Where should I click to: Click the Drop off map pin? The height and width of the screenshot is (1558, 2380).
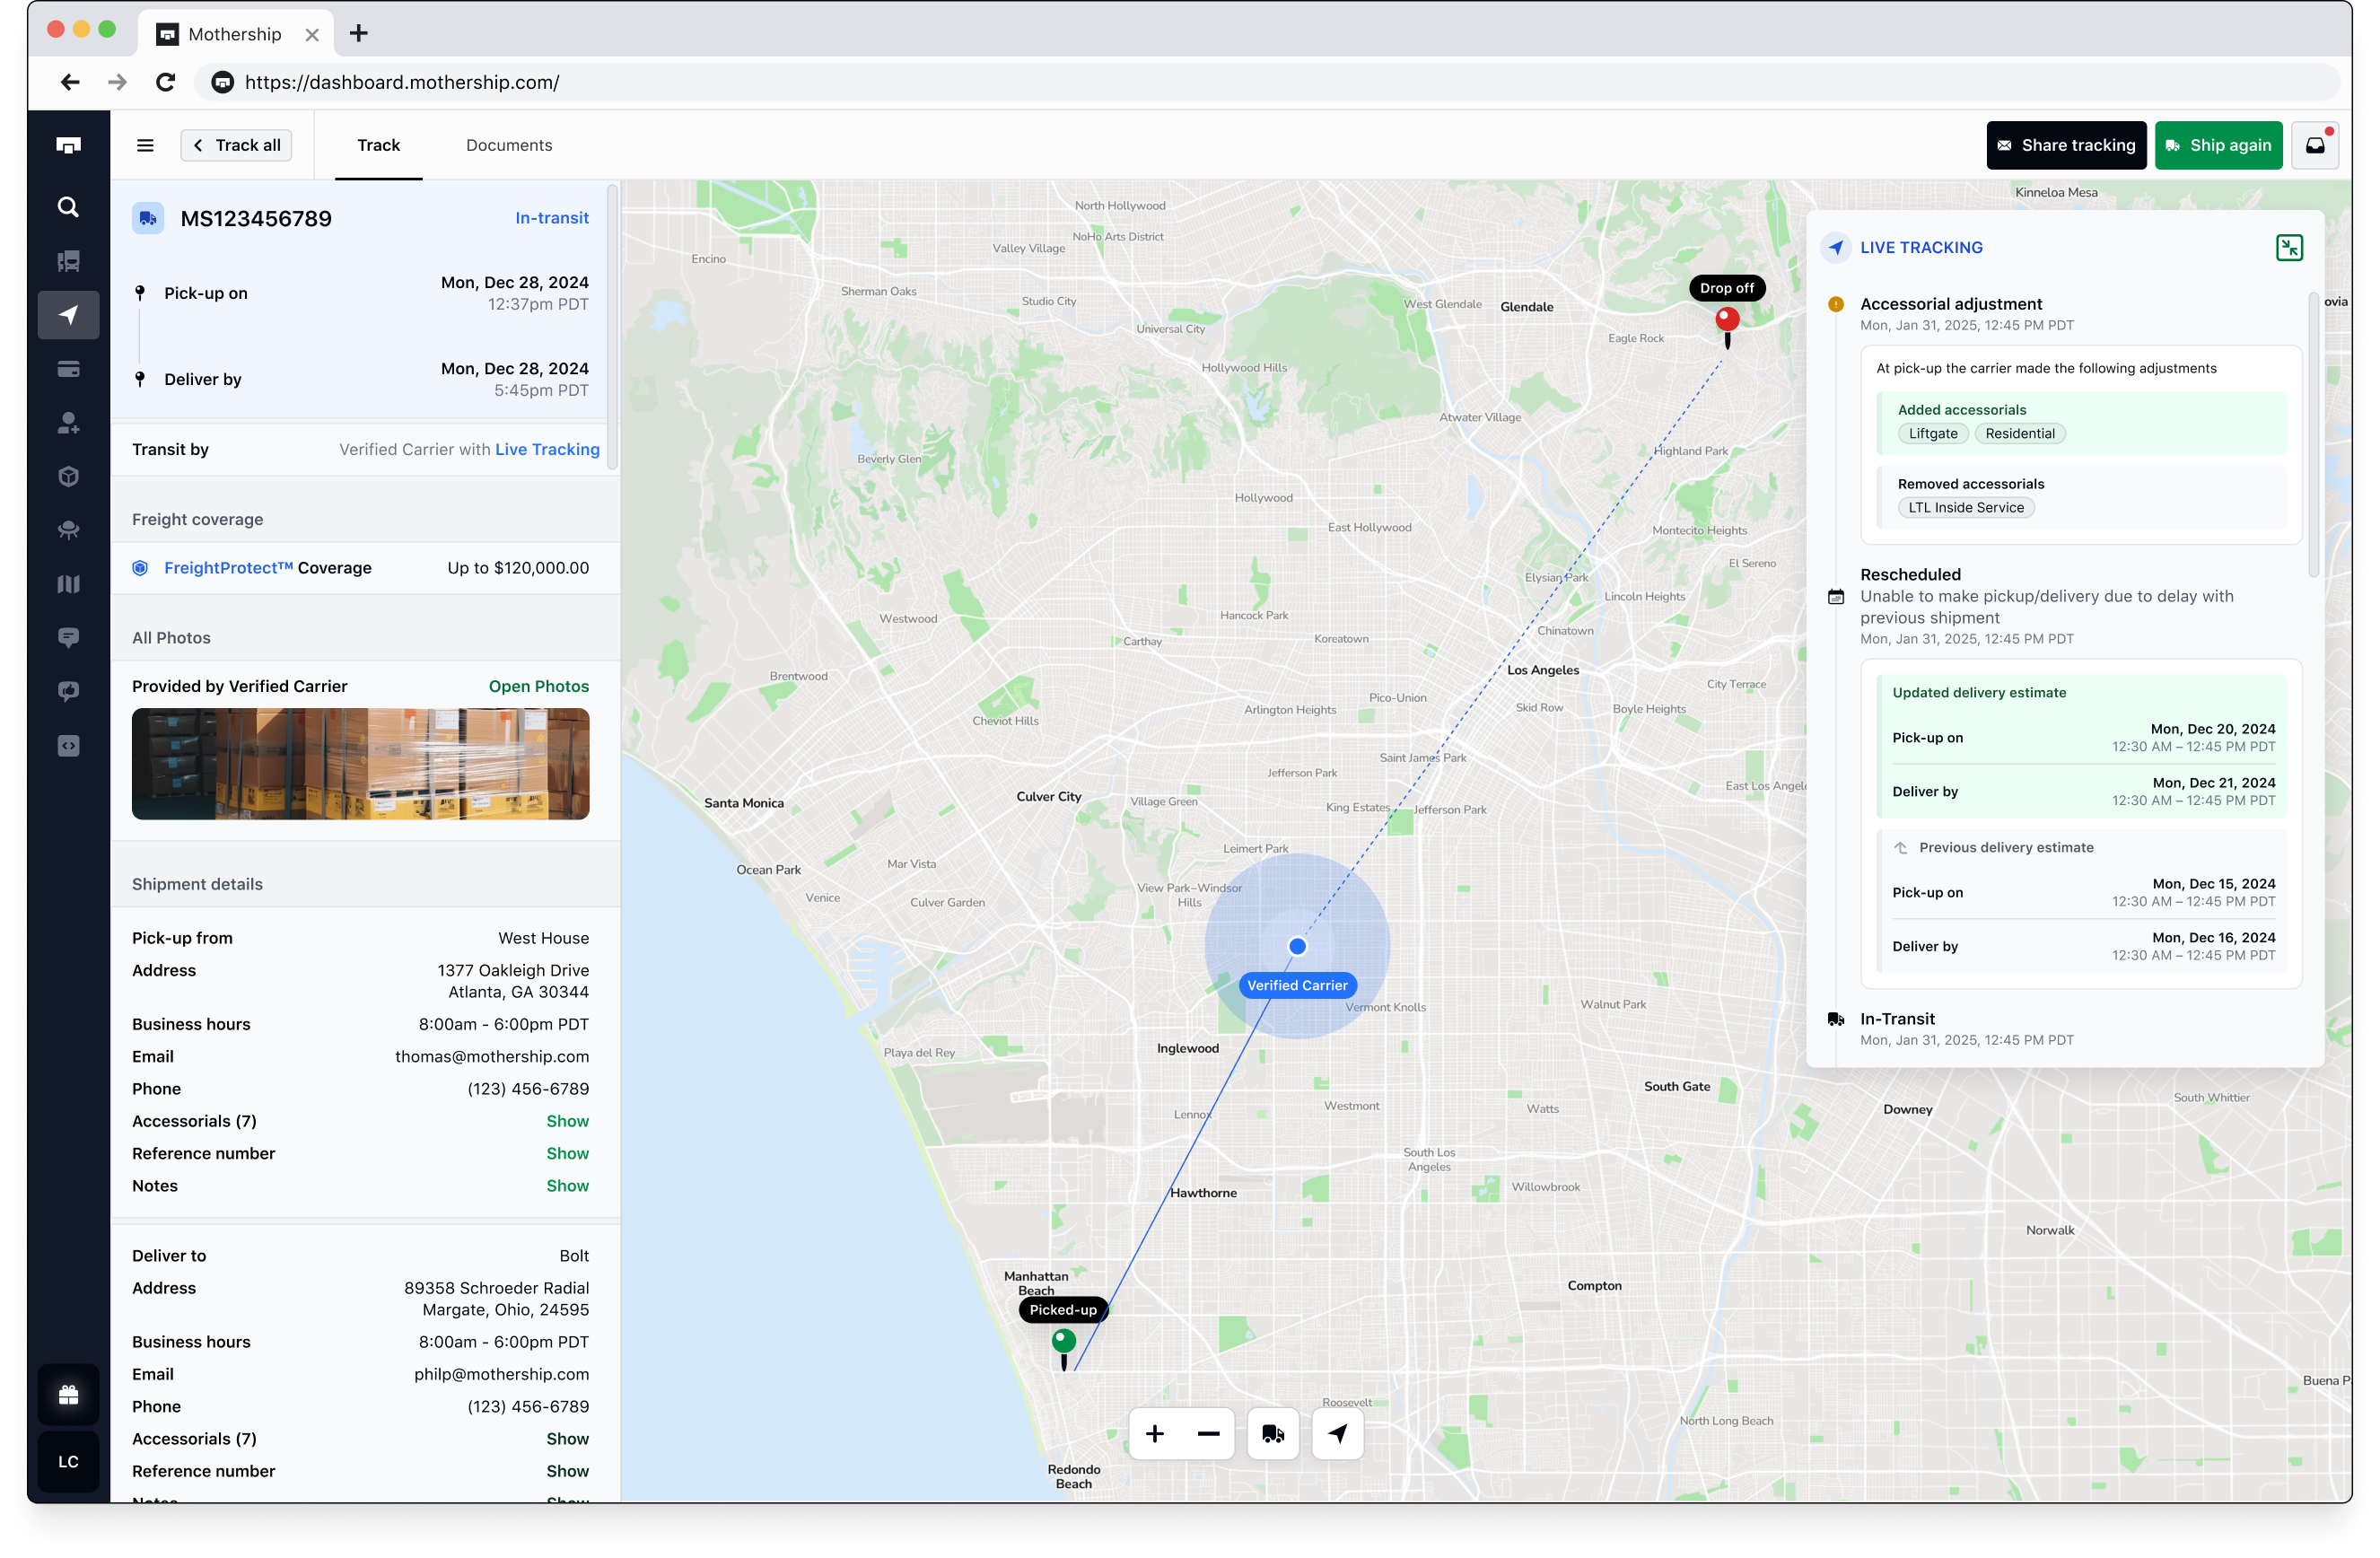click(x=1726, y=325)
